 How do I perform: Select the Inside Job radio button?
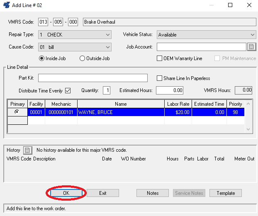(41, 58)
